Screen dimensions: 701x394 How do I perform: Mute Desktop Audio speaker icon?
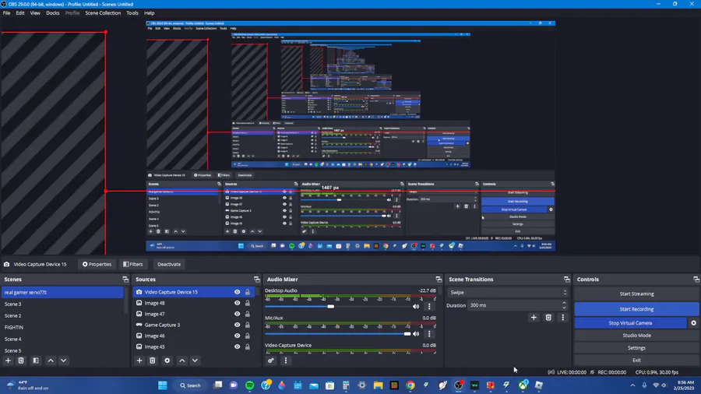click(416, 307)
